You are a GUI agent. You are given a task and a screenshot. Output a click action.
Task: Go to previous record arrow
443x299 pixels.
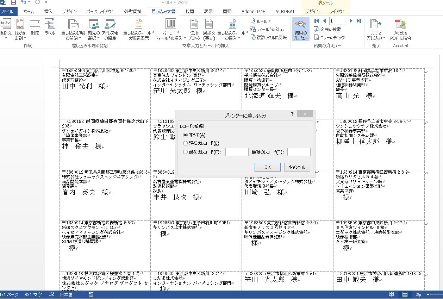[324, 21]
